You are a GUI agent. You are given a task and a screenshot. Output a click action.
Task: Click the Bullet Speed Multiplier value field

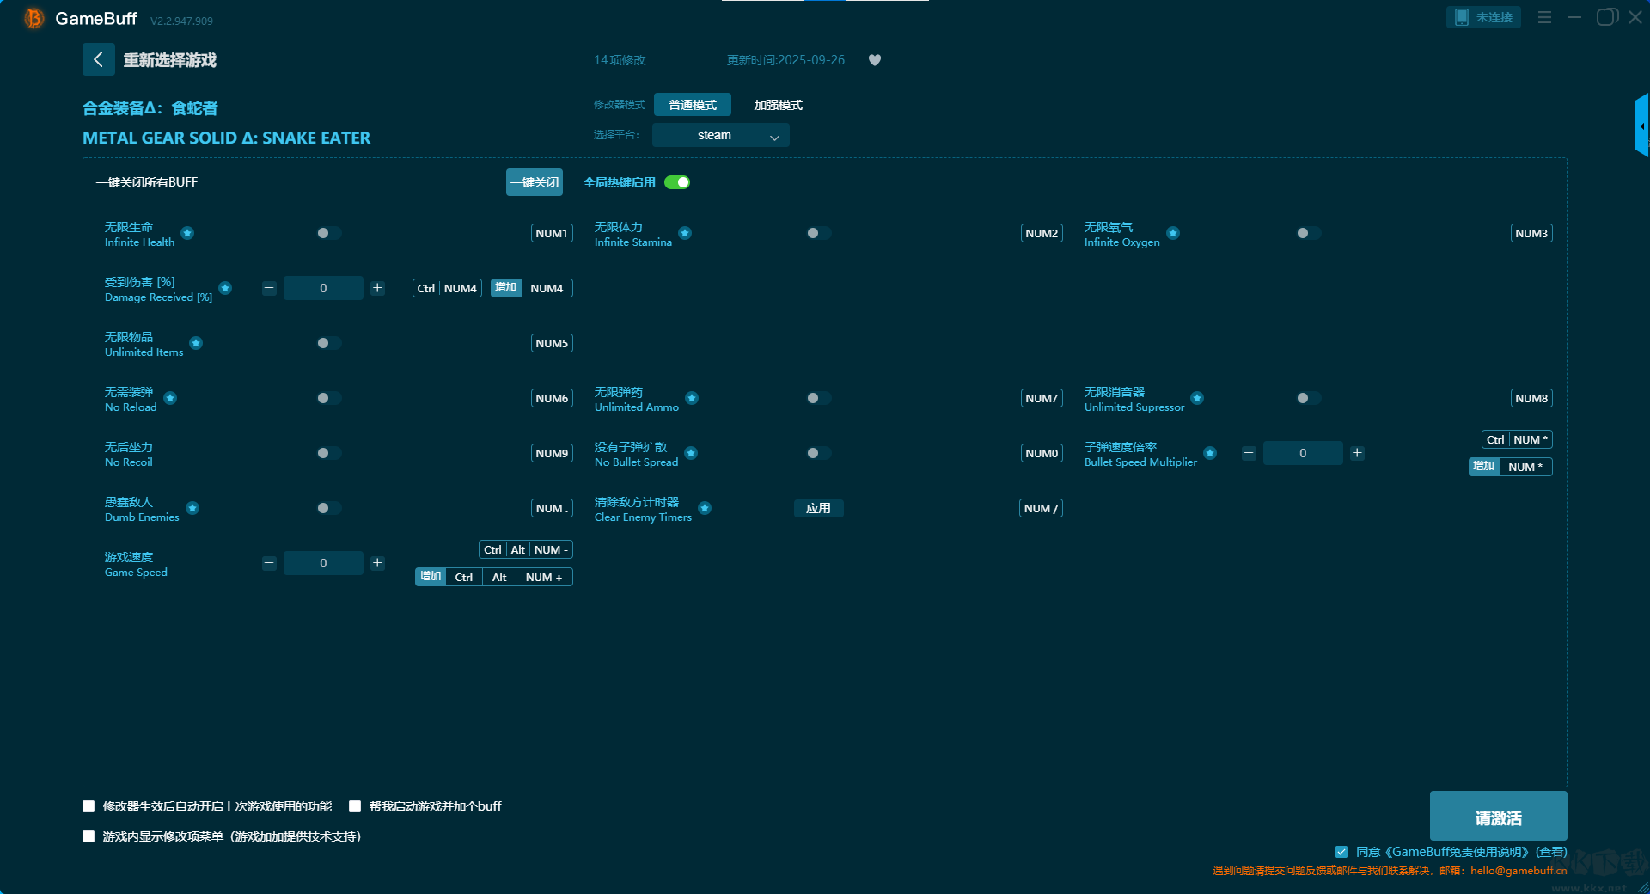pyautogui.click(x=1302, y=453)
